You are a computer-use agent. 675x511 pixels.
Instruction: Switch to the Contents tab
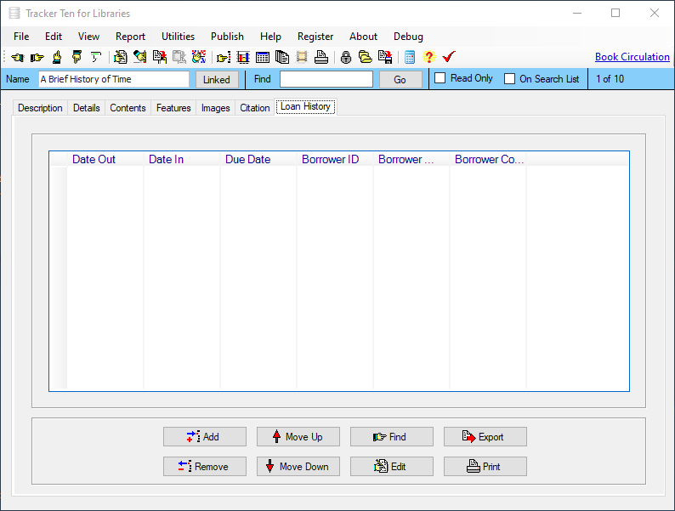[x=128, y=108]
